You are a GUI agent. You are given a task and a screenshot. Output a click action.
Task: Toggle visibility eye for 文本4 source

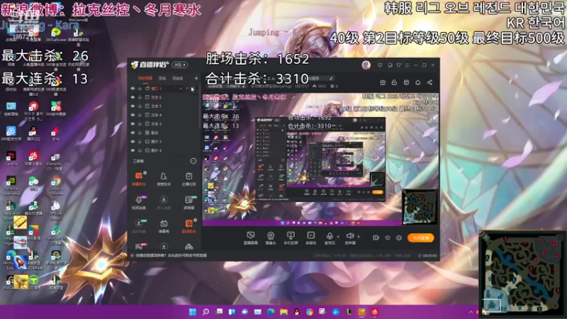tap(133, 115)
